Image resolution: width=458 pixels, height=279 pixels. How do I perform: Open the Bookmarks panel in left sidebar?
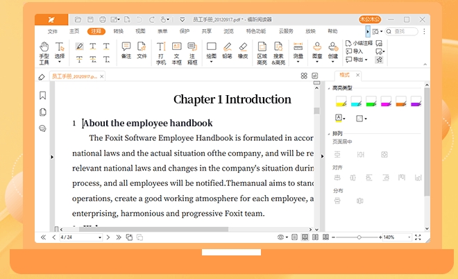[x=43, y=96]
